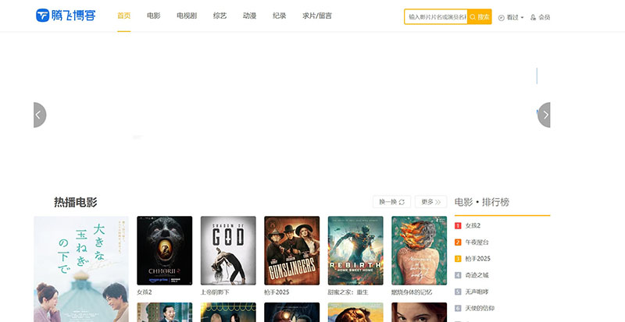The image size is (625, 322).
Task: Click the 甜蜜之家：重生 title link
Action: pyautogui.click(x=348, y=292)
